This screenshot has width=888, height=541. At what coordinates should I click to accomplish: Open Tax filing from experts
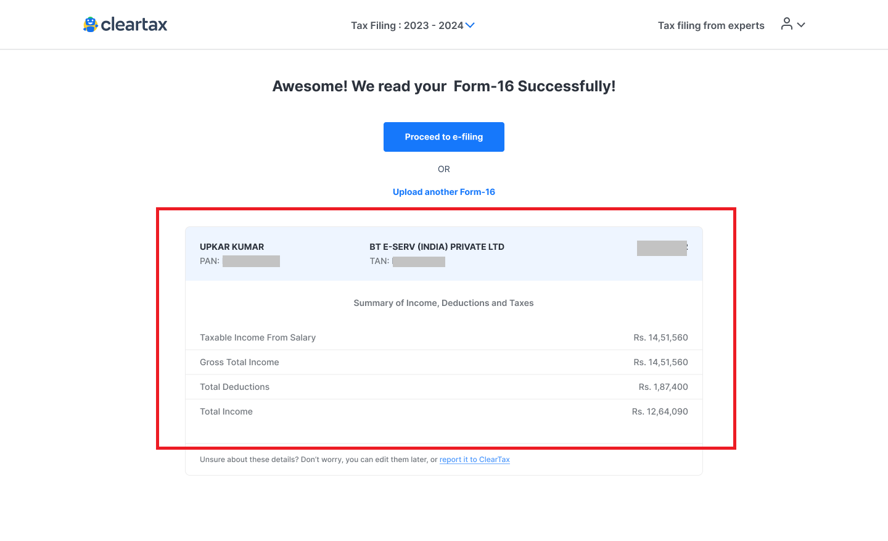coord(711,25)
